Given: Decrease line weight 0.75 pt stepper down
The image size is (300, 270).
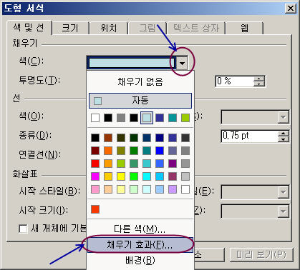Looking at the screenshot, I should 284,139.
